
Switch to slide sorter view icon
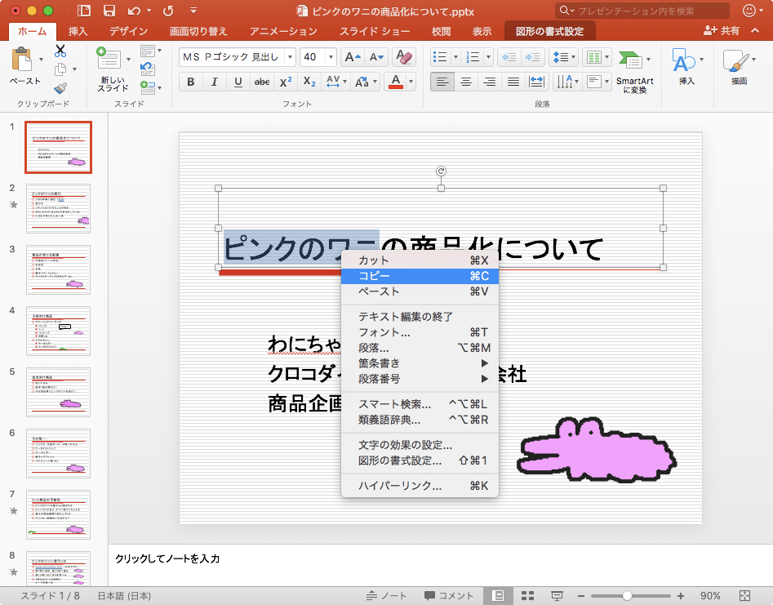(x=527, y=595)
